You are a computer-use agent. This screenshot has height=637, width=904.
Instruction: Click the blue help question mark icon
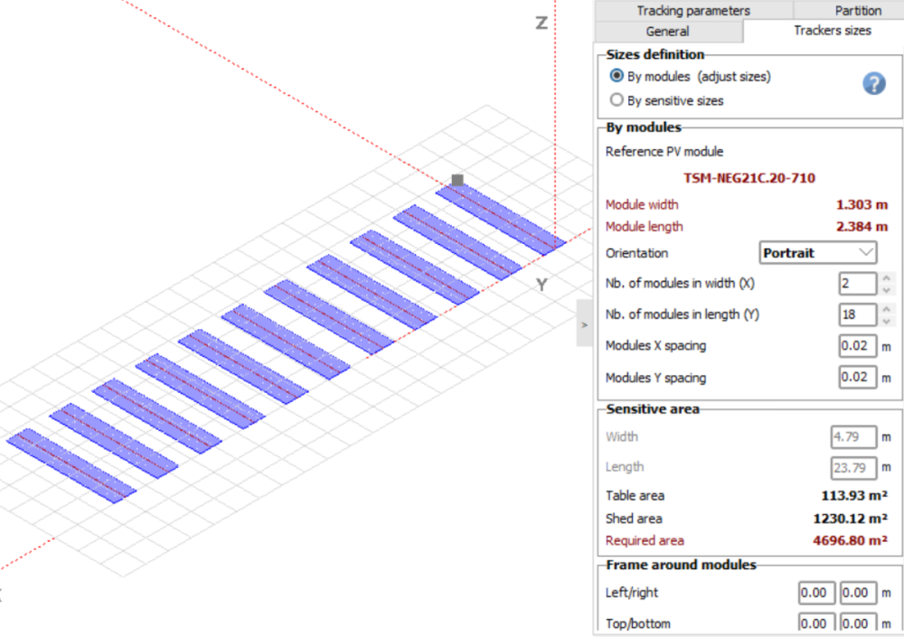pos(873,83)
